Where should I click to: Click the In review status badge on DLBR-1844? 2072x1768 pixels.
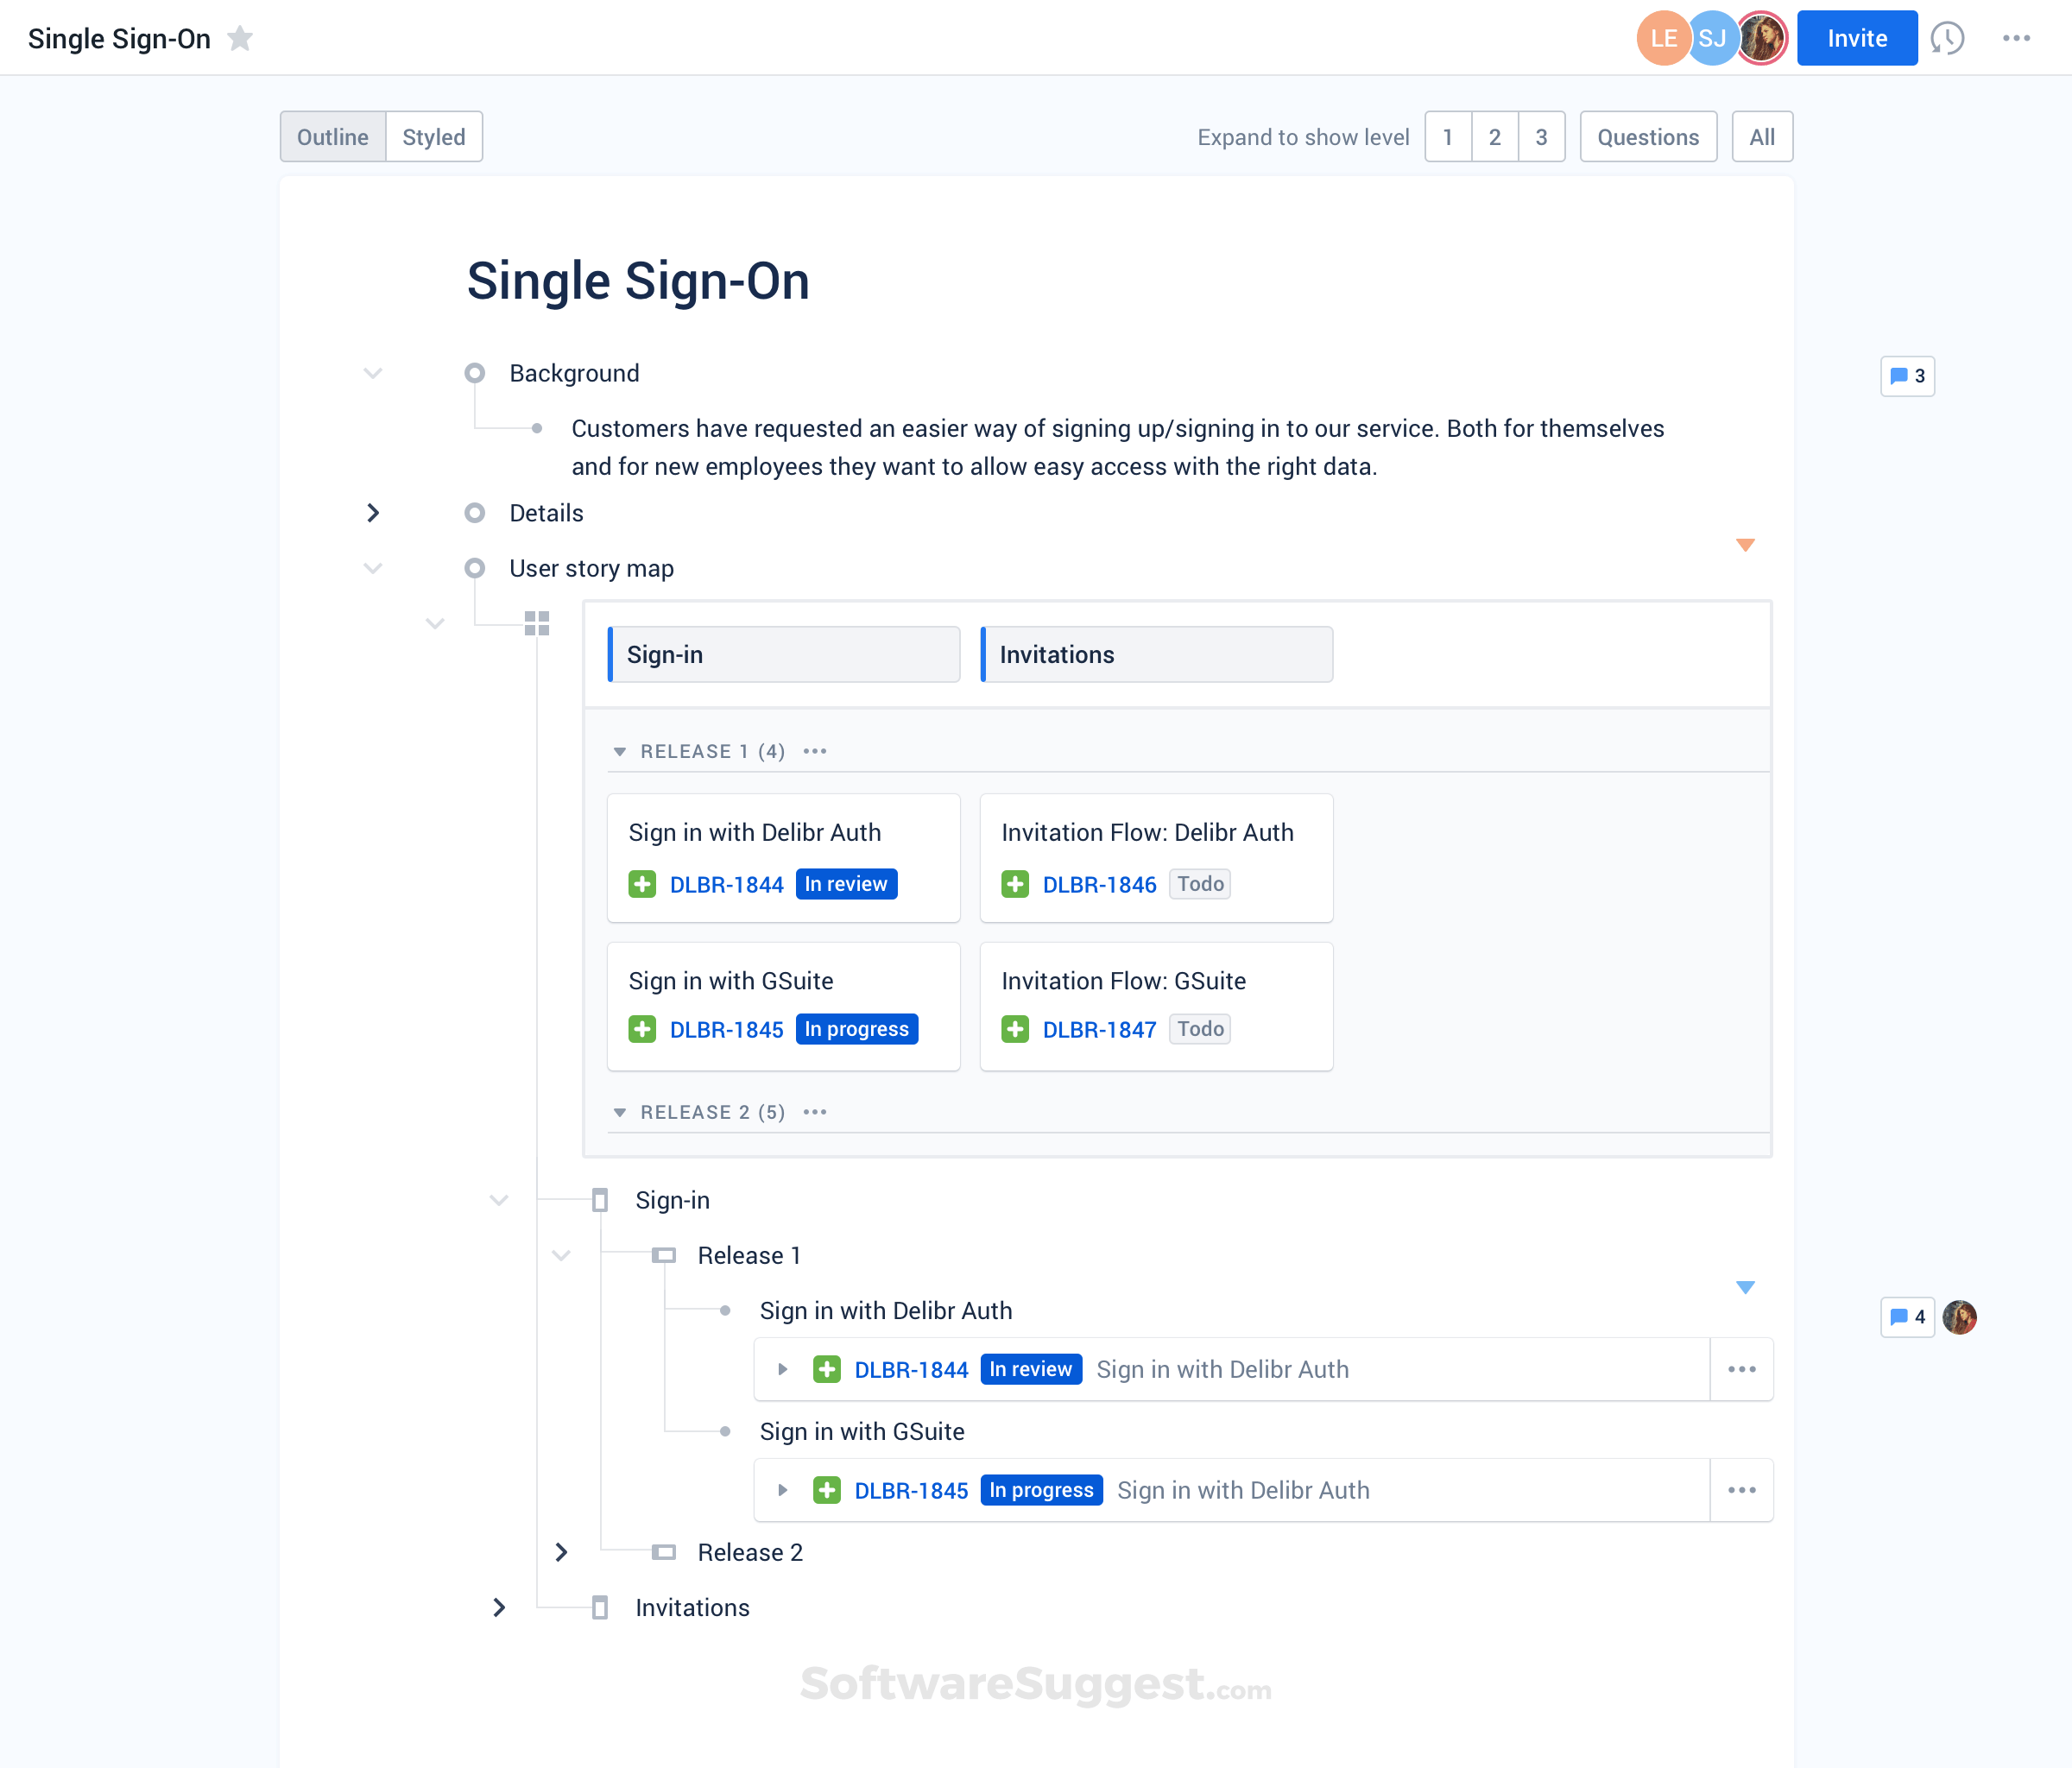[846, 884]
